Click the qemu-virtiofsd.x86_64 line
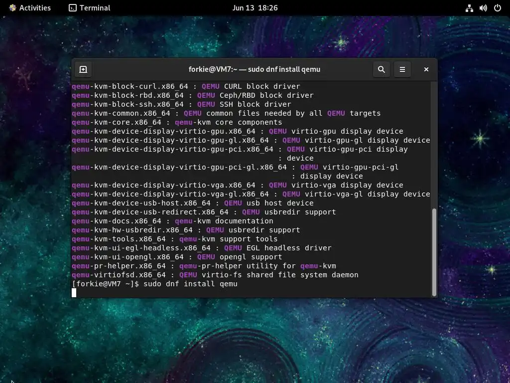The height and width of the screenshot is (383, 510). (215, 275)
